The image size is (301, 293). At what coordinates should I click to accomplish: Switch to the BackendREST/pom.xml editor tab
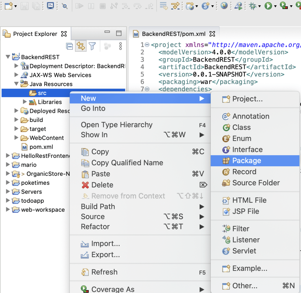tap(173, 34)
